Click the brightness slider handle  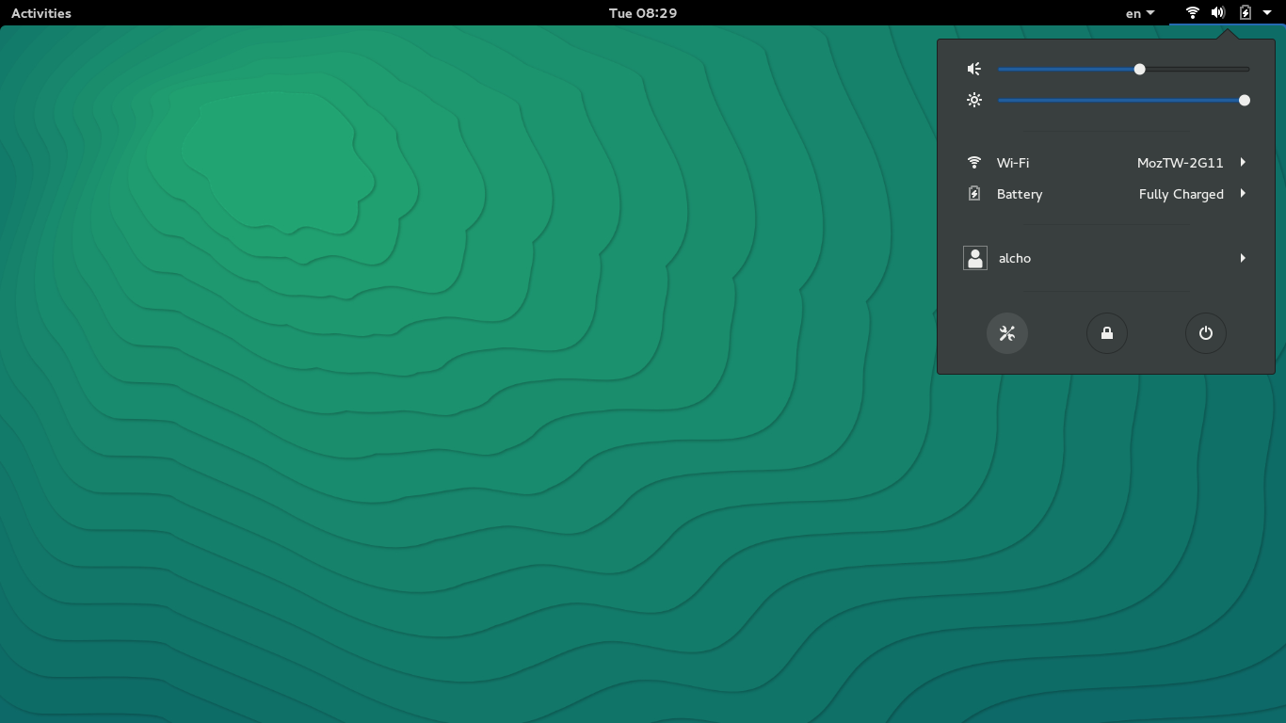(x=1244, y=100)
